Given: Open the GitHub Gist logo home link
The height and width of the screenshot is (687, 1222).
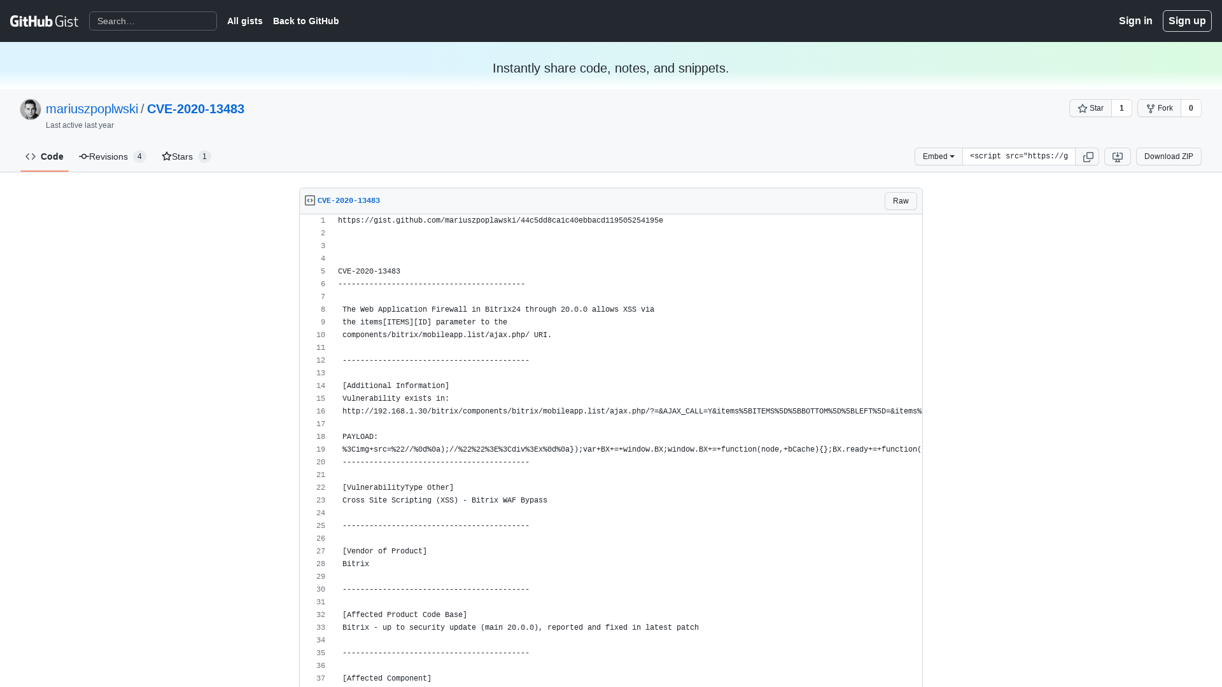Looking at the screenshot, I should coord(44,21).
